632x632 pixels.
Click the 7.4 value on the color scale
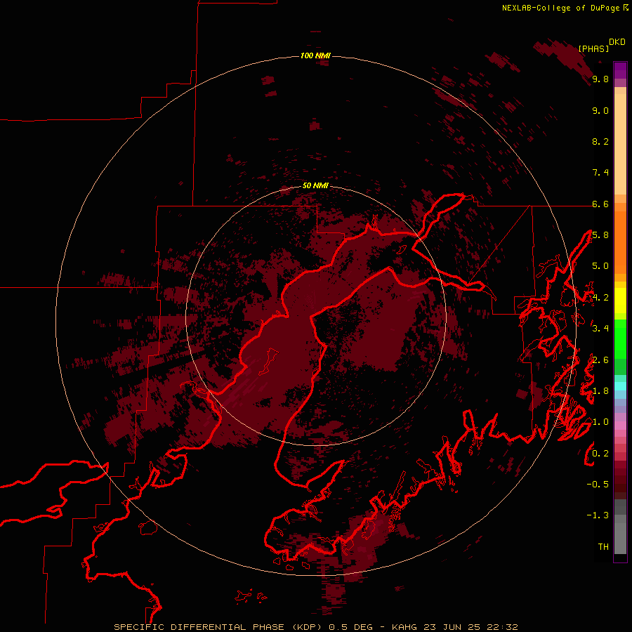(600, 173)
